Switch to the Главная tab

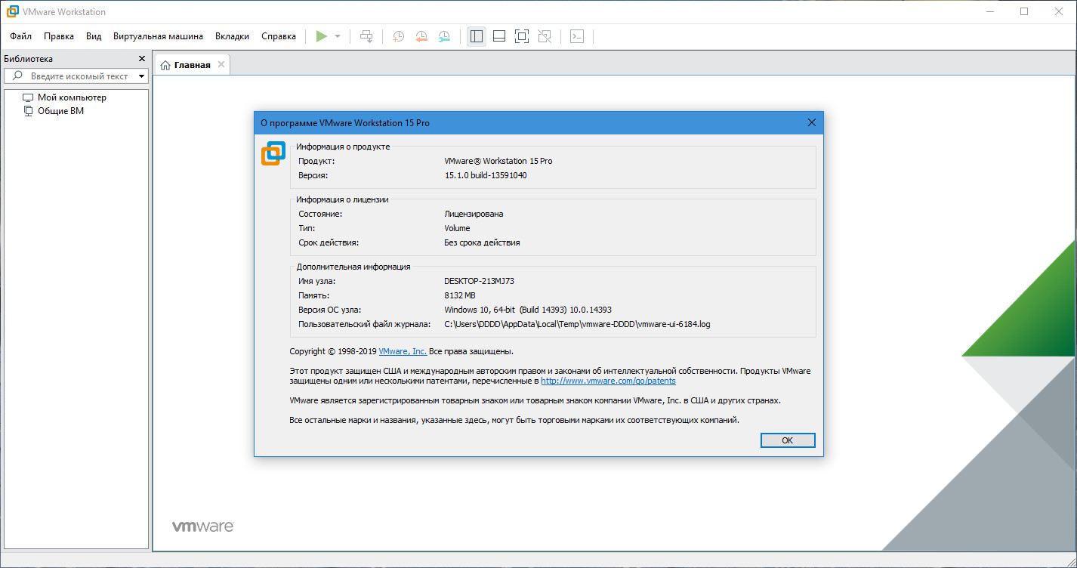pyautogui.click(x=191, y=64)
